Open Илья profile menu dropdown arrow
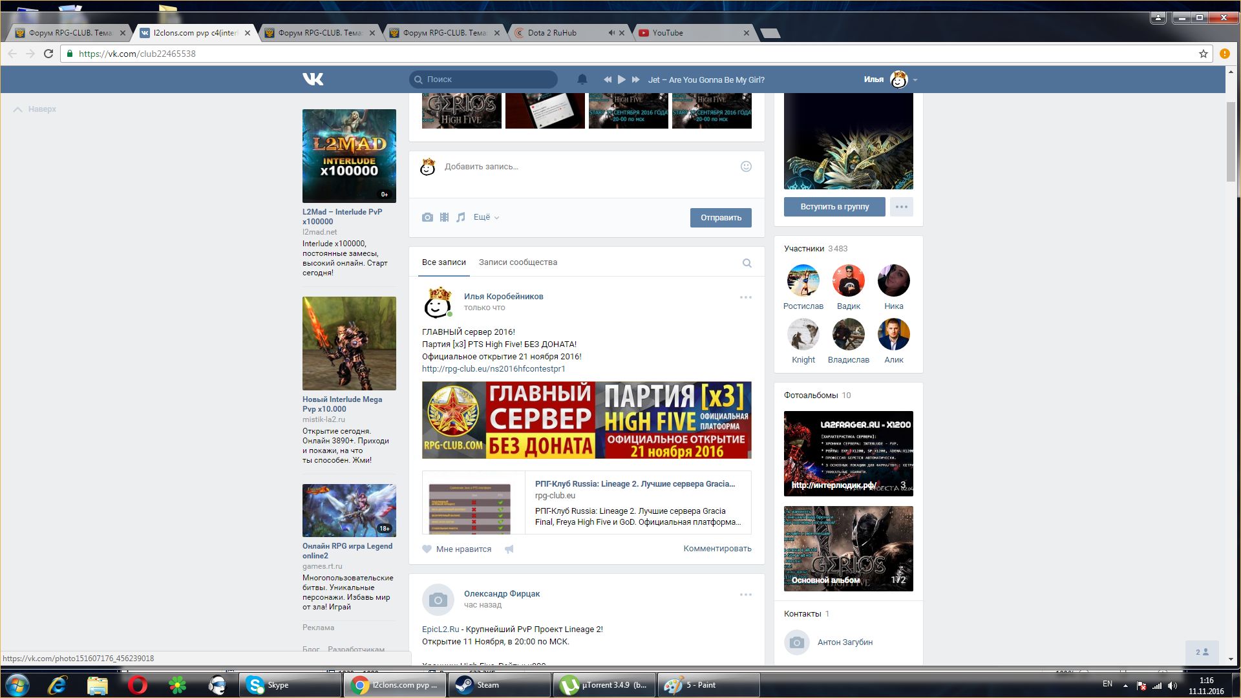The image size is (1241, 698). tap(915, 80)
